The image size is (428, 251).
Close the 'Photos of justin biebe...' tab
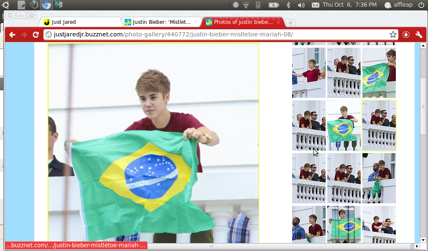click(278, 22)
